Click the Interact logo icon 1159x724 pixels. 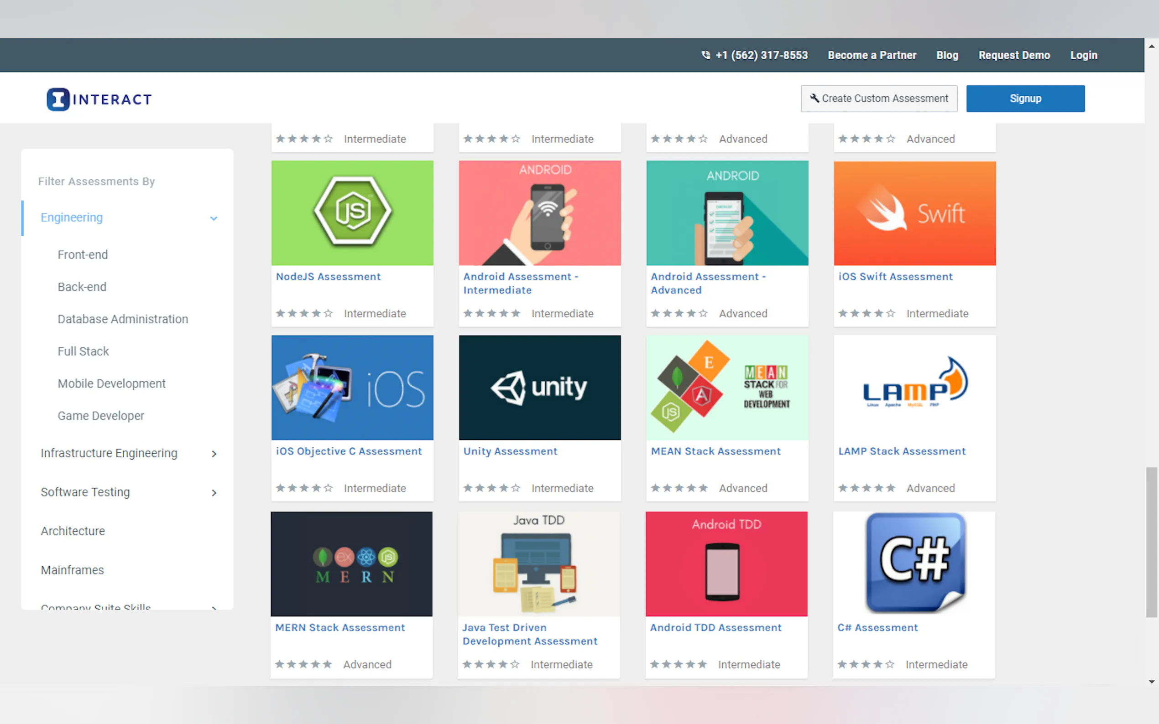coord(58,99)
